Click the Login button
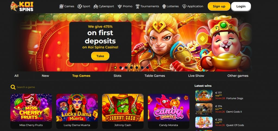 pos(241,6)
